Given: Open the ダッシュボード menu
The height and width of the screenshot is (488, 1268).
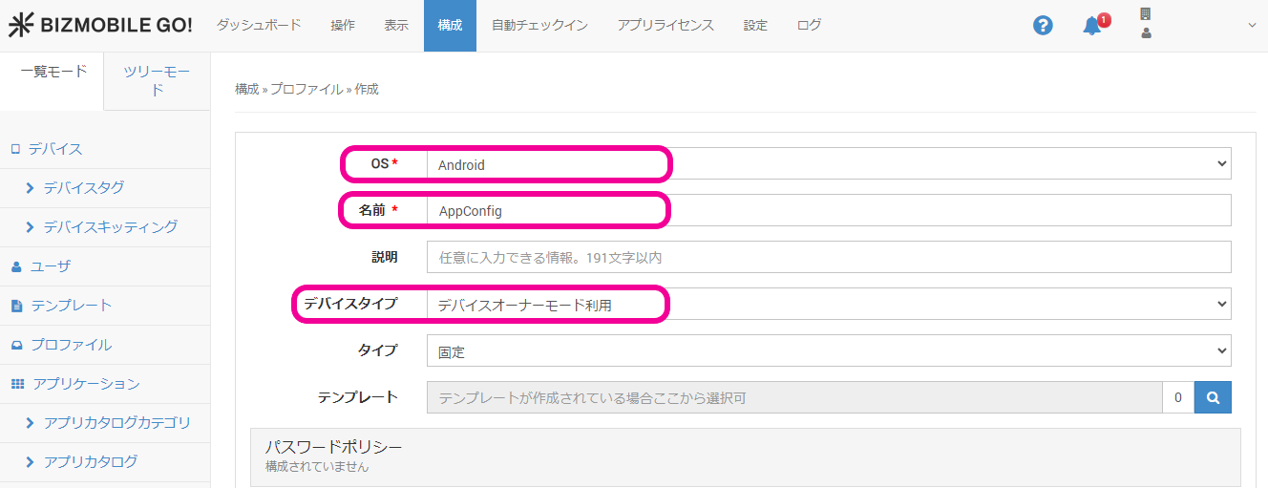Looking at the screenshot, I should coord(259,26).
